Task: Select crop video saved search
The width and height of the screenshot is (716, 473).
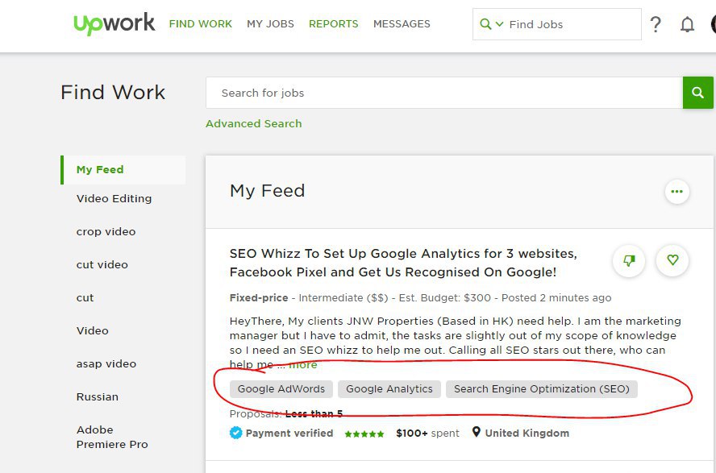Action: (x=106, y=232)
